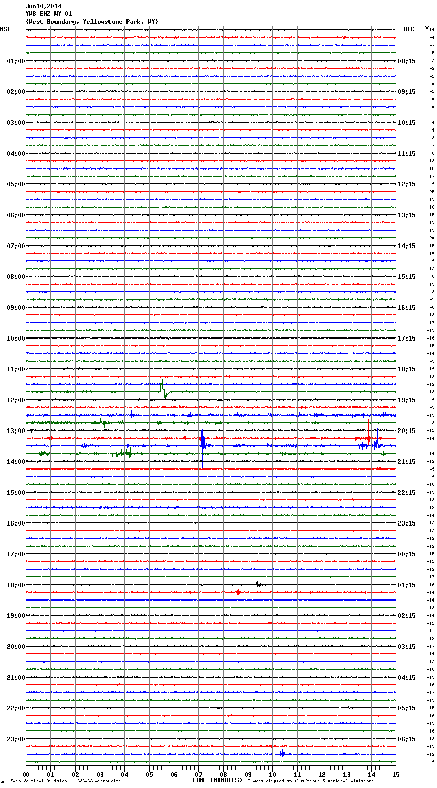Select the "09:15" UTC time label
Screen dimensions: 437x788
[407, 92]
